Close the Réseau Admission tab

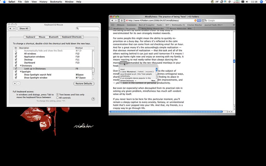click(x=168, y=29)
